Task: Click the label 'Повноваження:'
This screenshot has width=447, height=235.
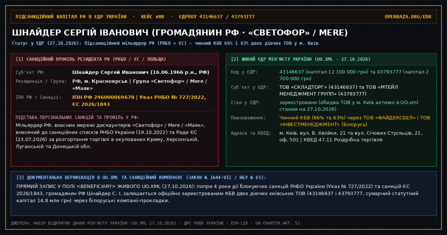Action: 248,118
